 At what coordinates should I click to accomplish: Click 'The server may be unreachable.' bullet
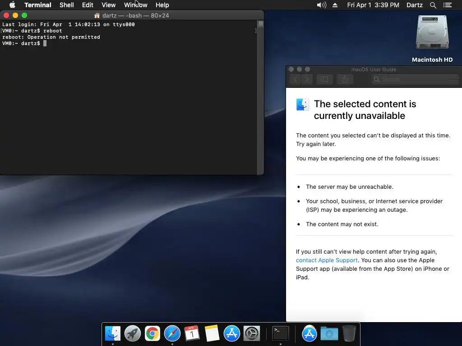point(350,187)
